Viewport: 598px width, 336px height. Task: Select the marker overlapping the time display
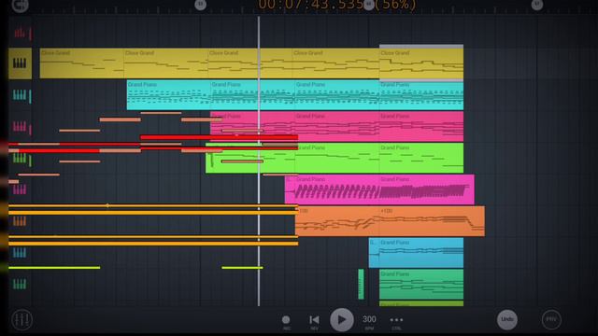pos(369,4)
